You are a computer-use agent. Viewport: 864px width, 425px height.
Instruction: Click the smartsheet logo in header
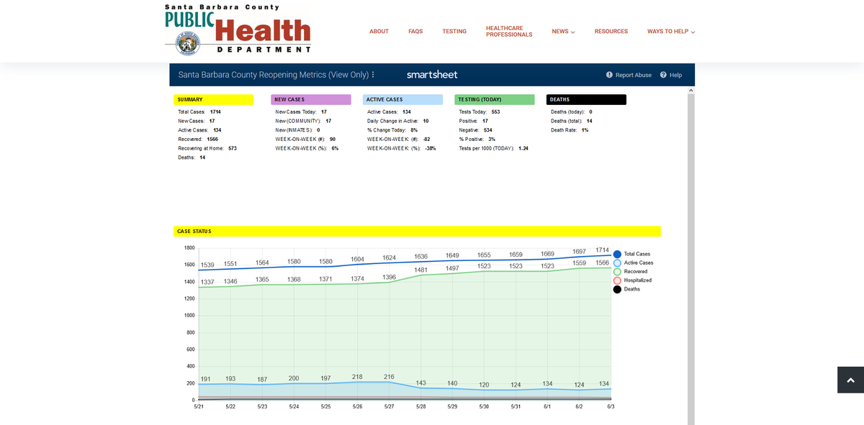click(x=432, y=75)
